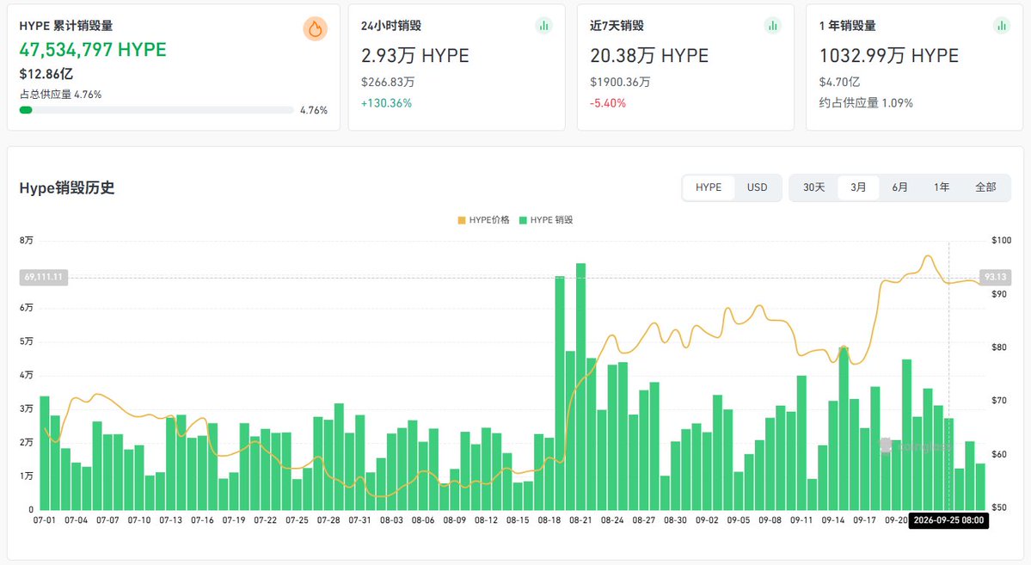Click the 1032.99万 HYPE figure
The image size is (1031, 565).
888,55
